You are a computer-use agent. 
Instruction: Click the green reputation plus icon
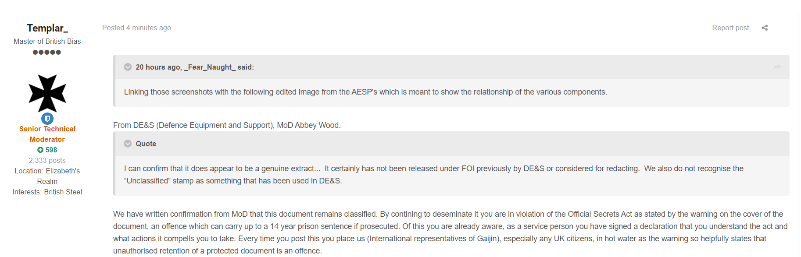[x=40, y=150]
